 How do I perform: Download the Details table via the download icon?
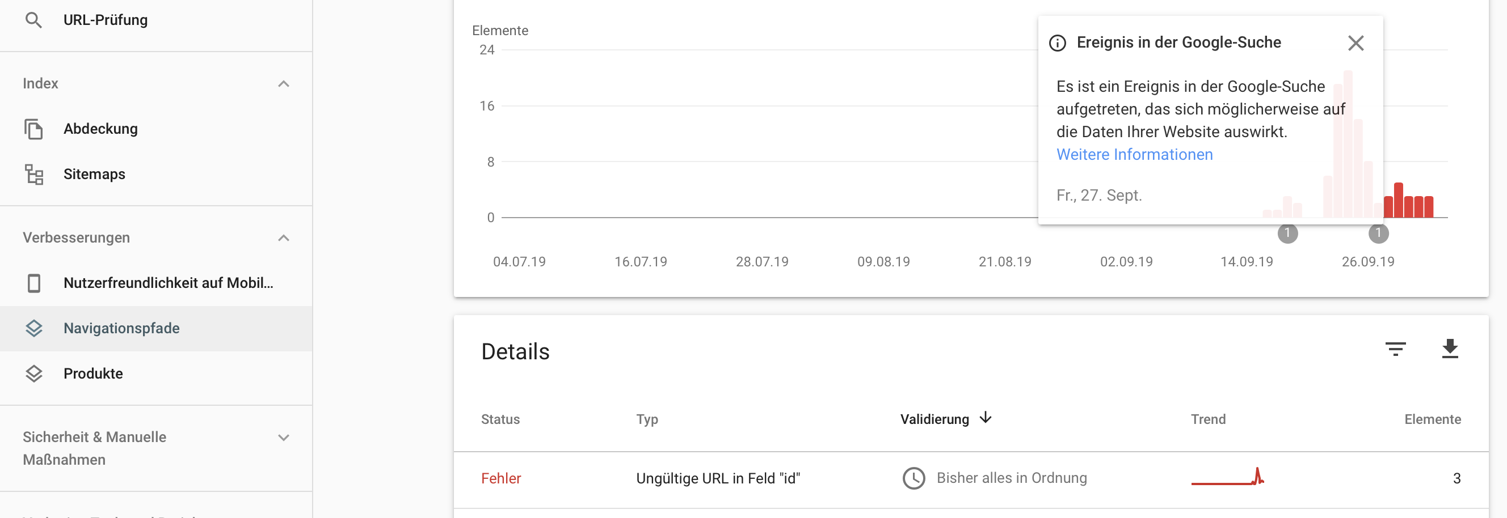click(x=1450, y=349)
